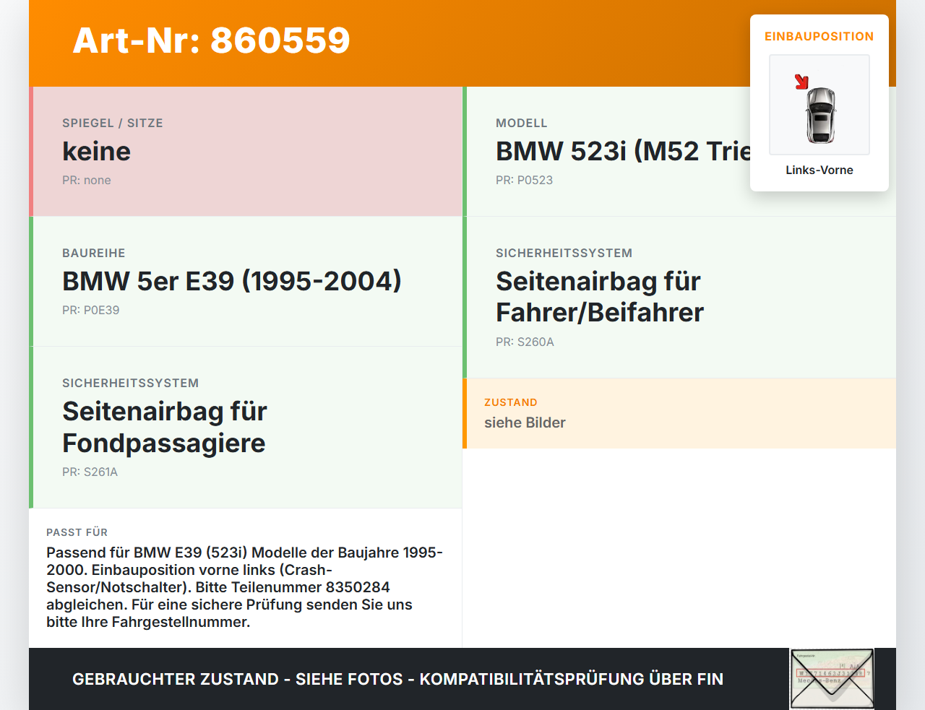Click the 'PR: none' text

(87, 180)
